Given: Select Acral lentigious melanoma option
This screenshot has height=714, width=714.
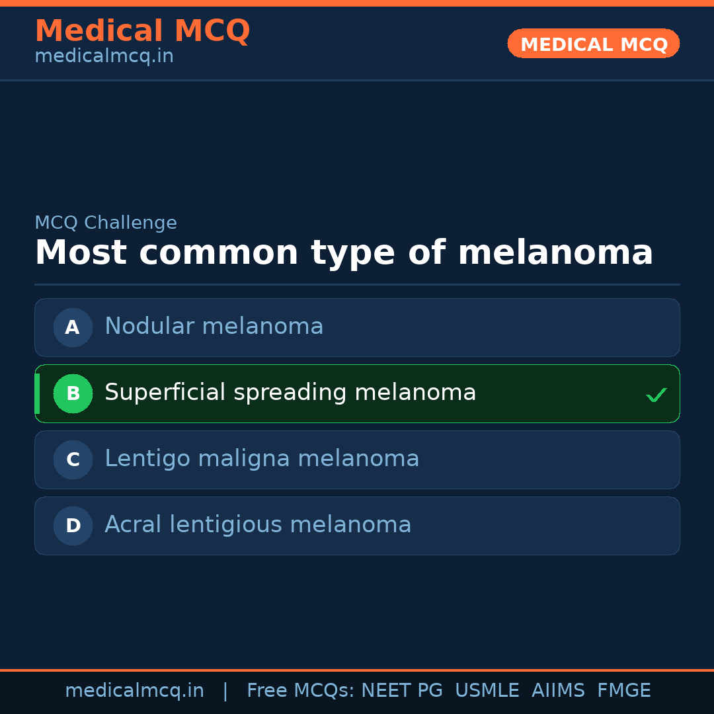Looking at the screenshot, I should (x=258, y=525).
